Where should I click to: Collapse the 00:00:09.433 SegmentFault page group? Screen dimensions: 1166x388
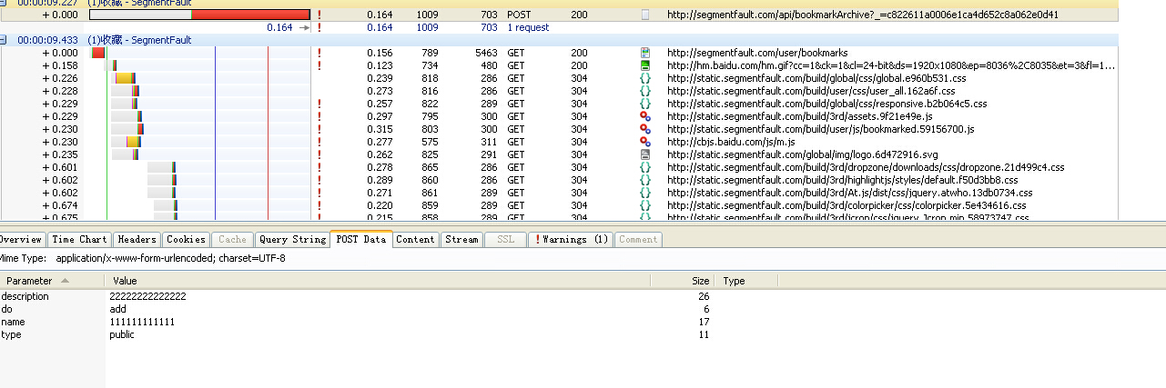pos(5,40)
